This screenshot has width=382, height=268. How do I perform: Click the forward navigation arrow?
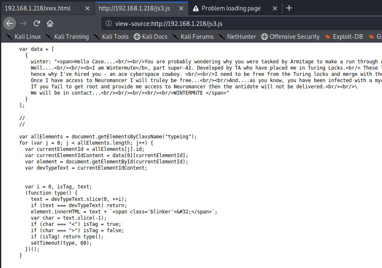pyautogui.click(x=23, y=23)
